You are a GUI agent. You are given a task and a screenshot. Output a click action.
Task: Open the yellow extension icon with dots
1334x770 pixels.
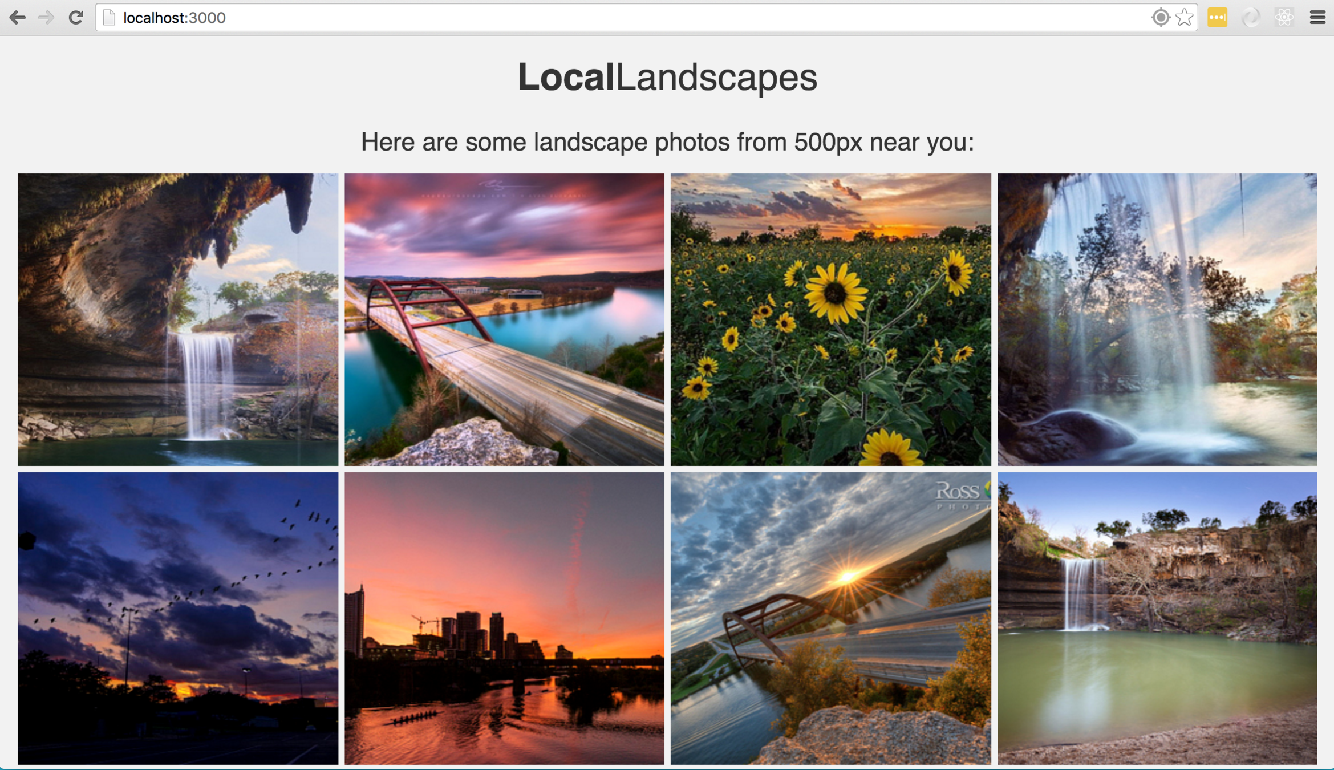pos(1217,18)
